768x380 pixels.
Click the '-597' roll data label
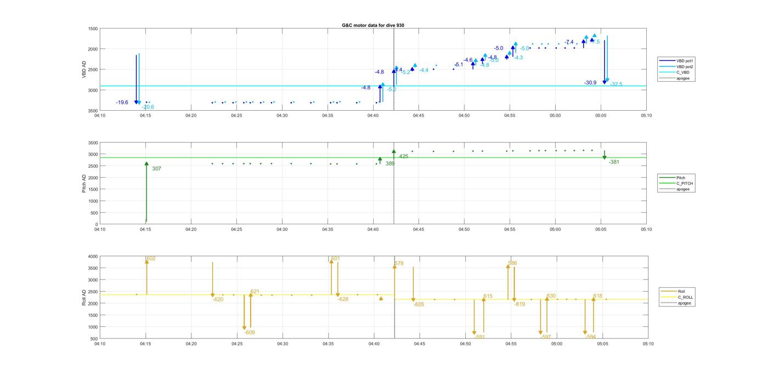(x=545, y=337)
